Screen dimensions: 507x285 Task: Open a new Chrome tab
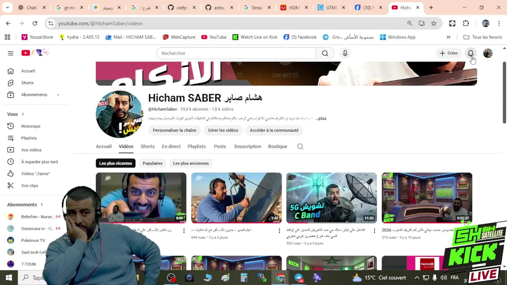(x=431, y=8)
